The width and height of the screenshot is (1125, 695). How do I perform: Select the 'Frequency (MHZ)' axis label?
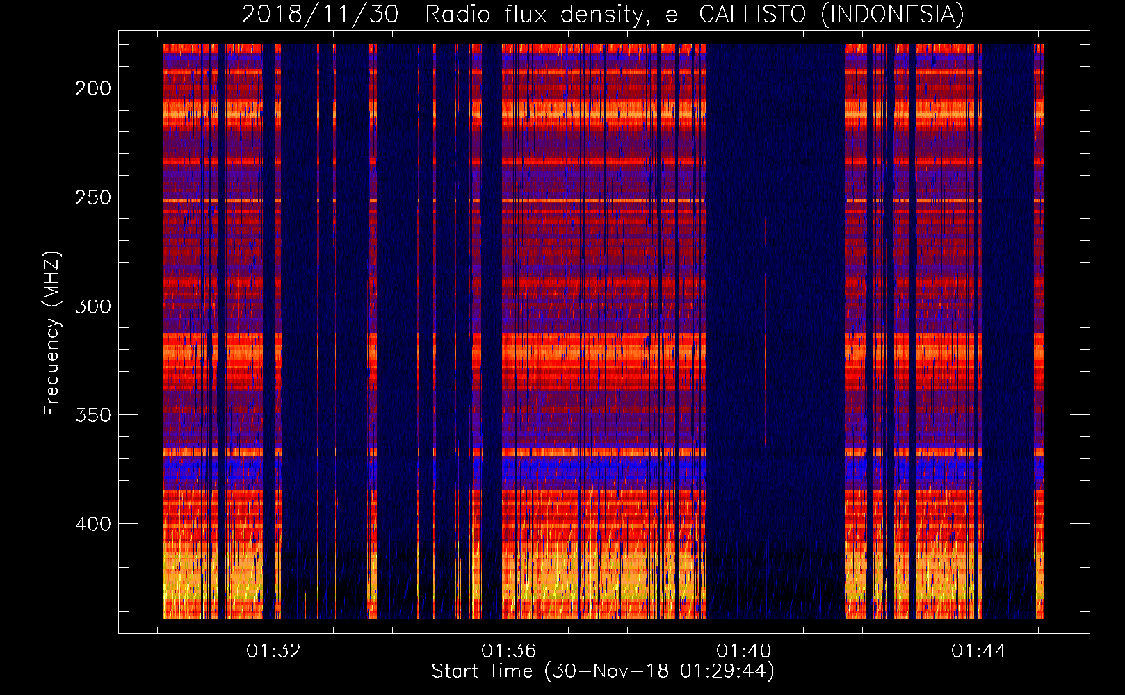pos(53,333)
